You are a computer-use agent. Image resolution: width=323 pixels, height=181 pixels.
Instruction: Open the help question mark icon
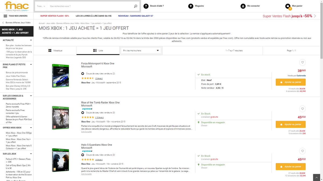coord(146,6)
